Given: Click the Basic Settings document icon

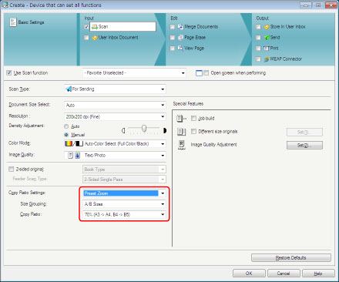Looking at the screenshot, I should click(12, 22).
